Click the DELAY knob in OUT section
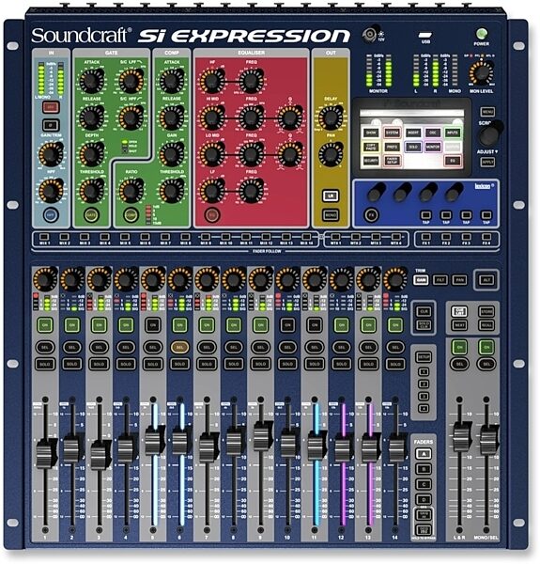Viewport: 540px width, 564px height. pyautogui.click(x=331, y=117)
